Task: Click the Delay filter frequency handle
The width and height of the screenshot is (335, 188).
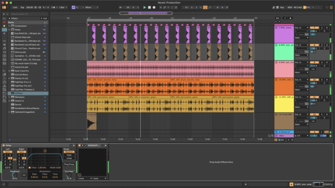Action: tap(45, 151)
